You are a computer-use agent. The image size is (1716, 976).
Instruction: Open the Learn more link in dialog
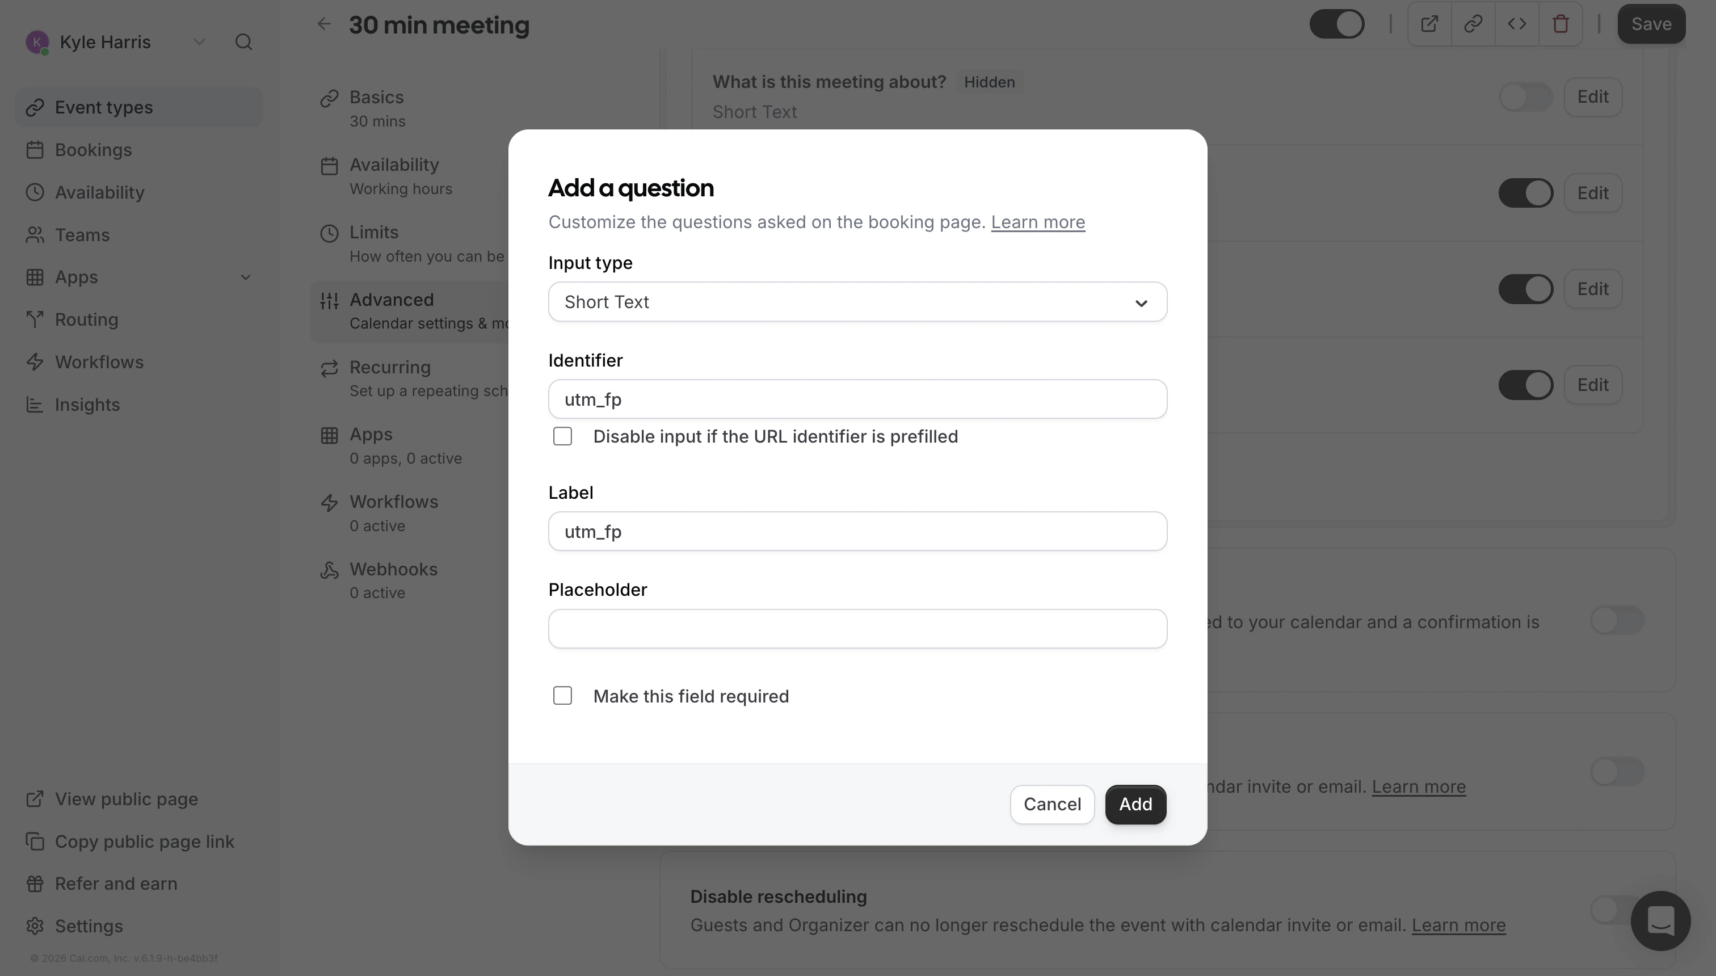(x=1038, y=222)
